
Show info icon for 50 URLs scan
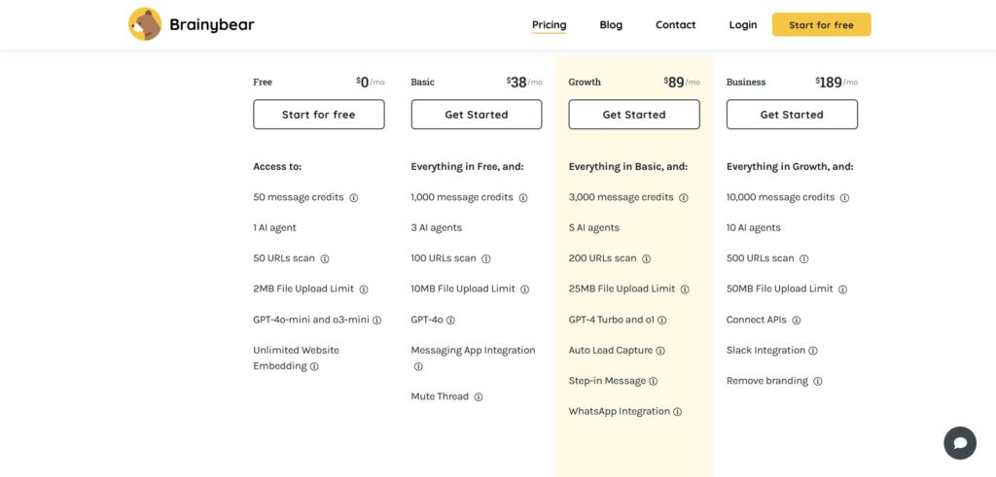325,258
